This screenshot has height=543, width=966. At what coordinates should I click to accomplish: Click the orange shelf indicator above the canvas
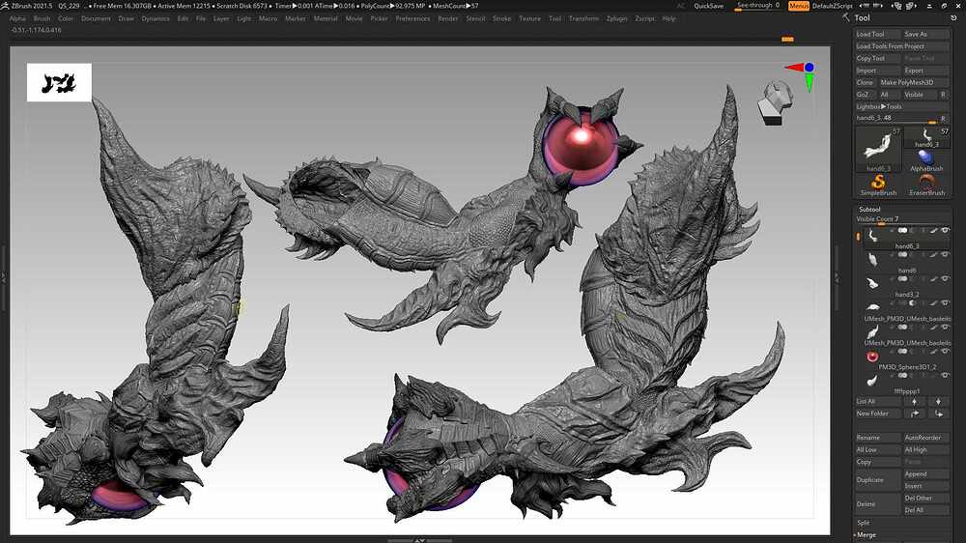click(787, 40)
